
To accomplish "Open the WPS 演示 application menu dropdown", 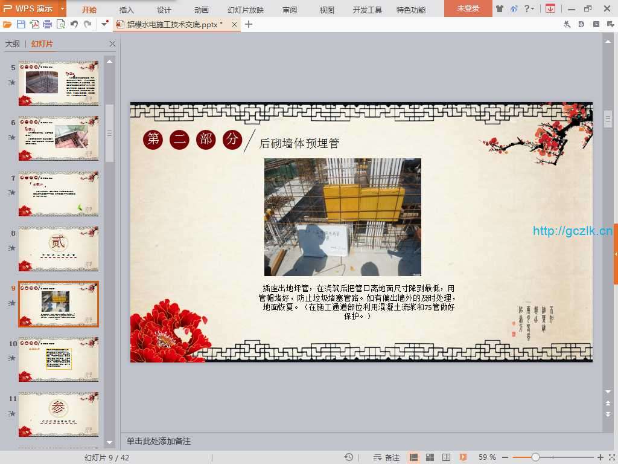I will click(x=63, y=8).
